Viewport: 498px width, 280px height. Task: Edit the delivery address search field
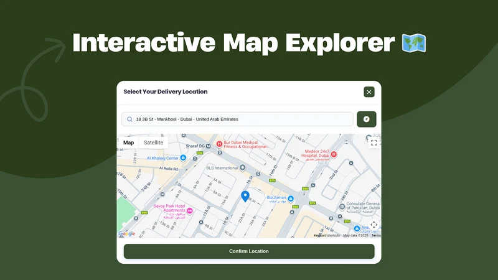(237, 119)
